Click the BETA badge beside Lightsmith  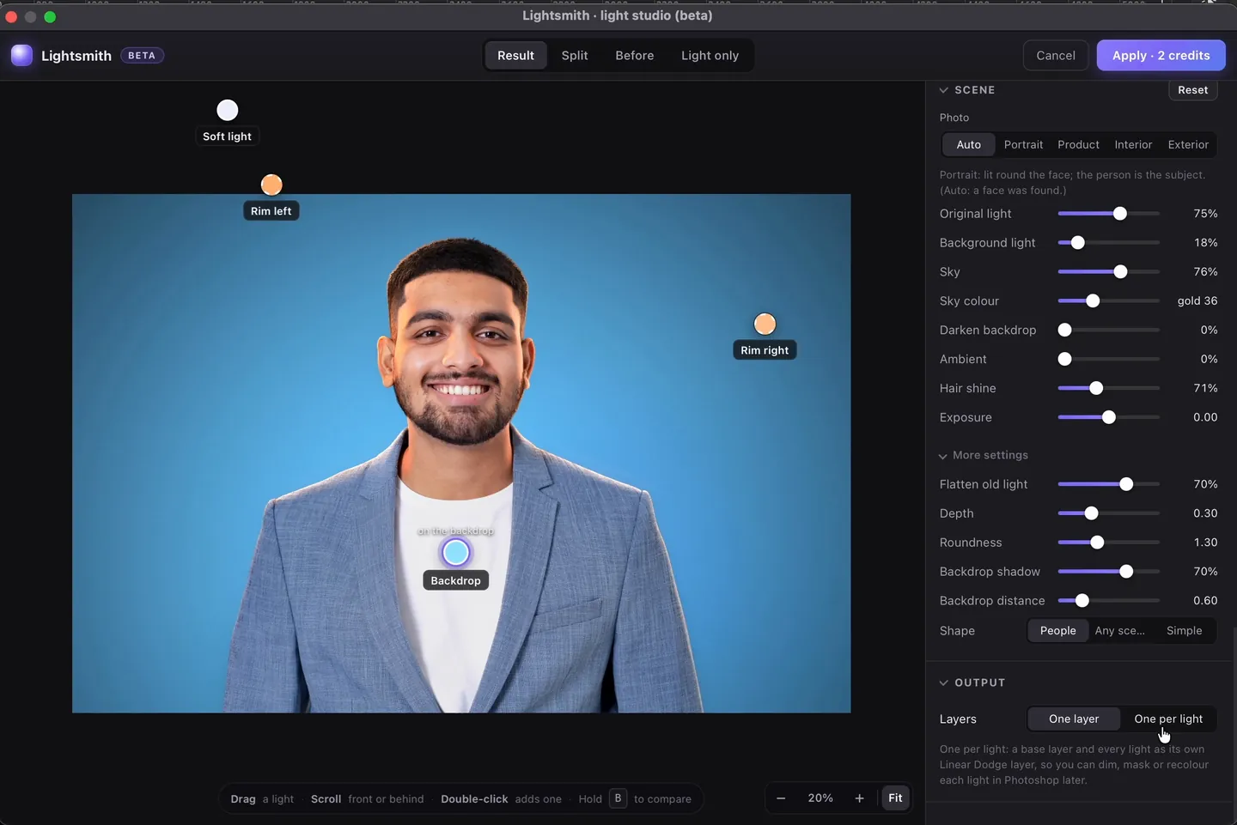pos(142,56)
